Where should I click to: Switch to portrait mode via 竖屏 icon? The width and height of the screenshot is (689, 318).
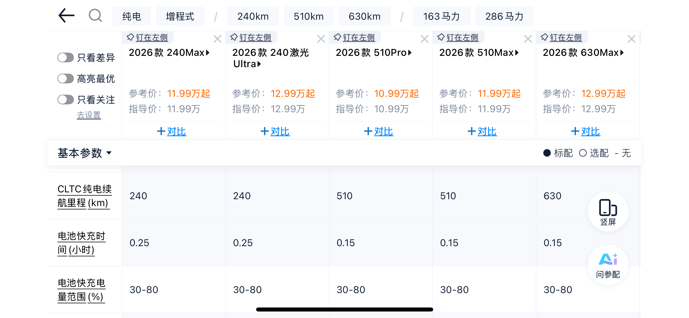(608, 211)
